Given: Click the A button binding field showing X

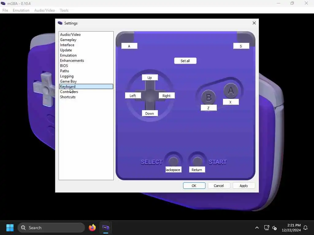Looking at the screenshot, I should pos(231,102).
